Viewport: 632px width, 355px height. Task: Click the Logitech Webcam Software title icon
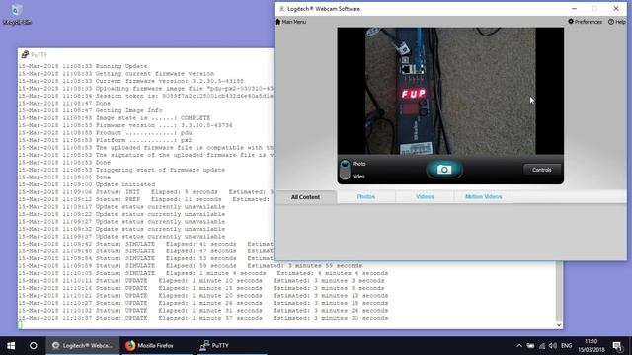click(x=281, y=9)
